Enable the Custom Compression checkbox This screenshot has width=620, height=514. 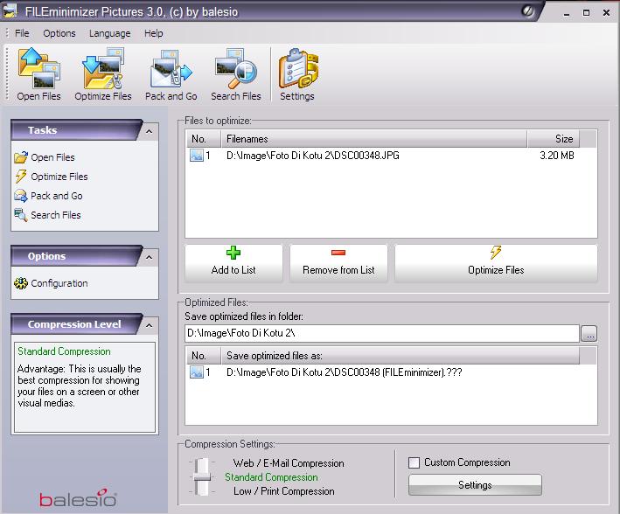[414, 462]
